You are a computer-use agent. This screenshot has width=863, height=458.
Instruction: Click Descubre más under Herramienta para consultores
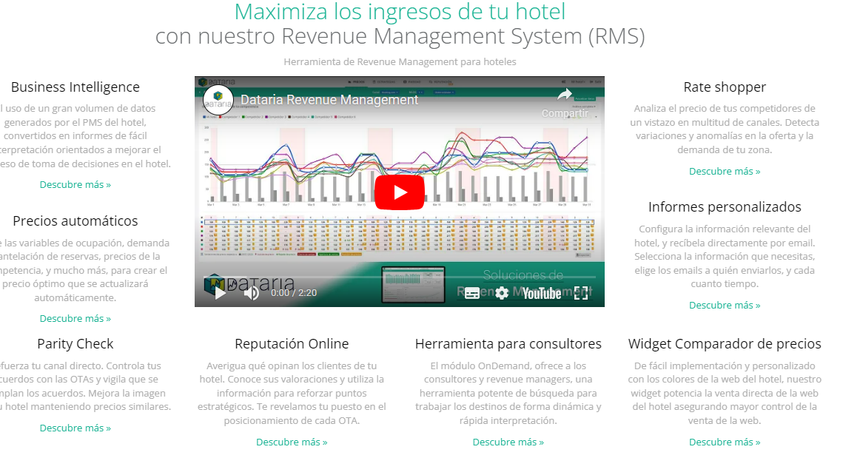508,442
